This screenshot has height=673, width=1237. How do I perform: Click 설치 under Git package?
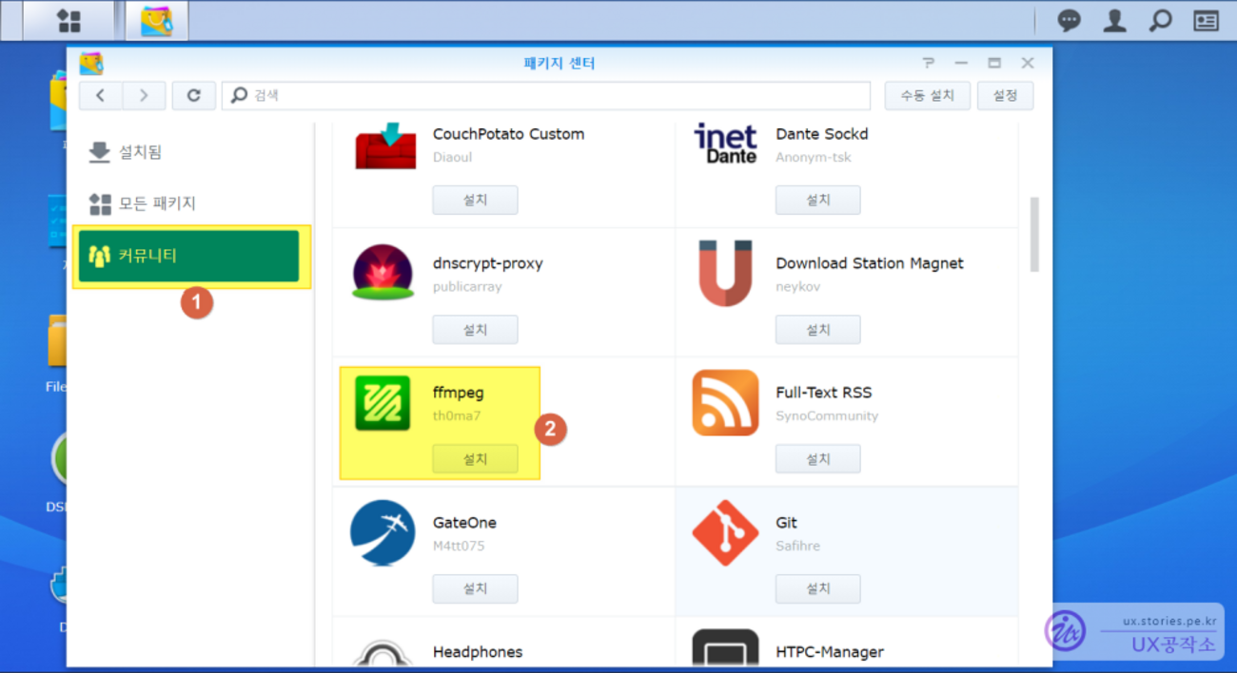tap(817, 588)
